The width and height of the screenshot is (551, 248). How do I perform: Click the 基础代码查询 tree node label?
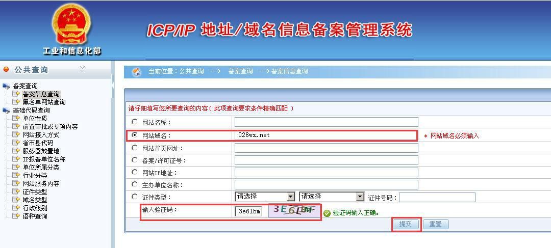tap(31, 111)
